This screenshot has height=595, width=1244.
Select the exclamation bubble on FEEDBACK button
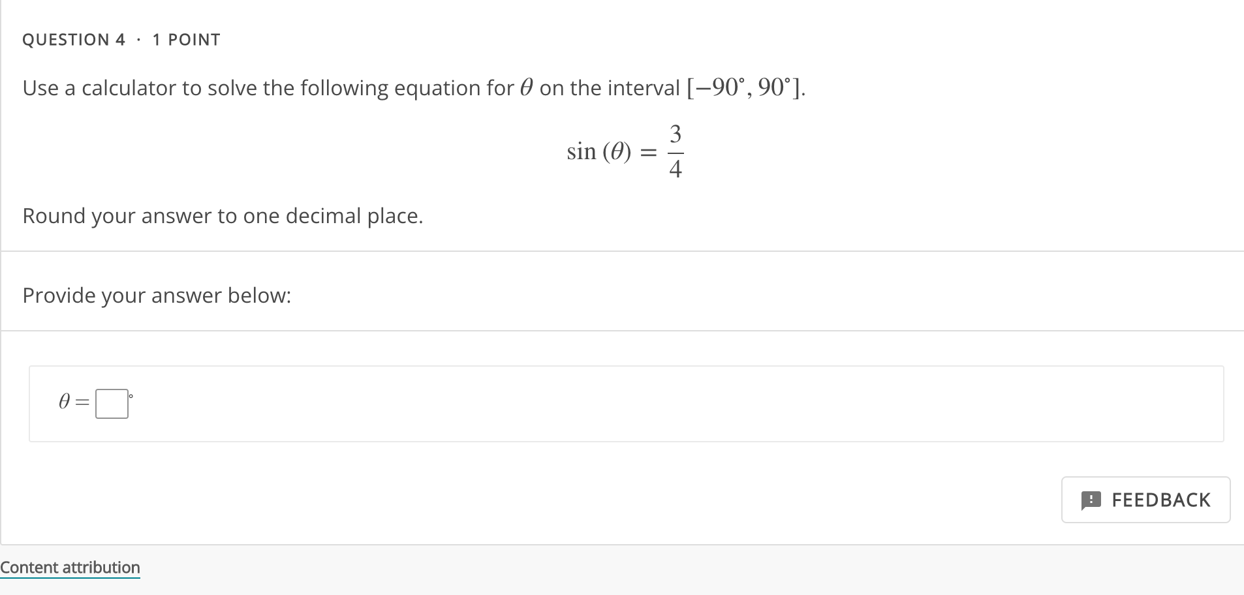[1090, 500]
